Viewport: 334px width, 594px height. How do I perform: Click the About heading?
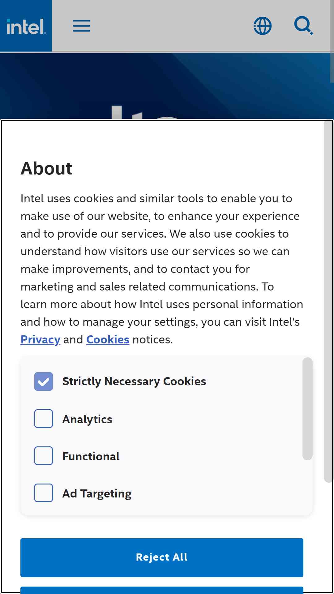pyautogui.click(x=46, y=169)
